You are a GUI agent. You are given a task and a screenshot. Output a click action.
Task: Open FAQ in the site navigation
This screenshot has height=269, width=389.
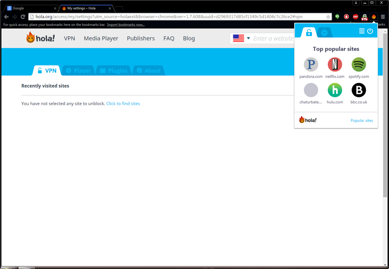[x=169, y=38]
